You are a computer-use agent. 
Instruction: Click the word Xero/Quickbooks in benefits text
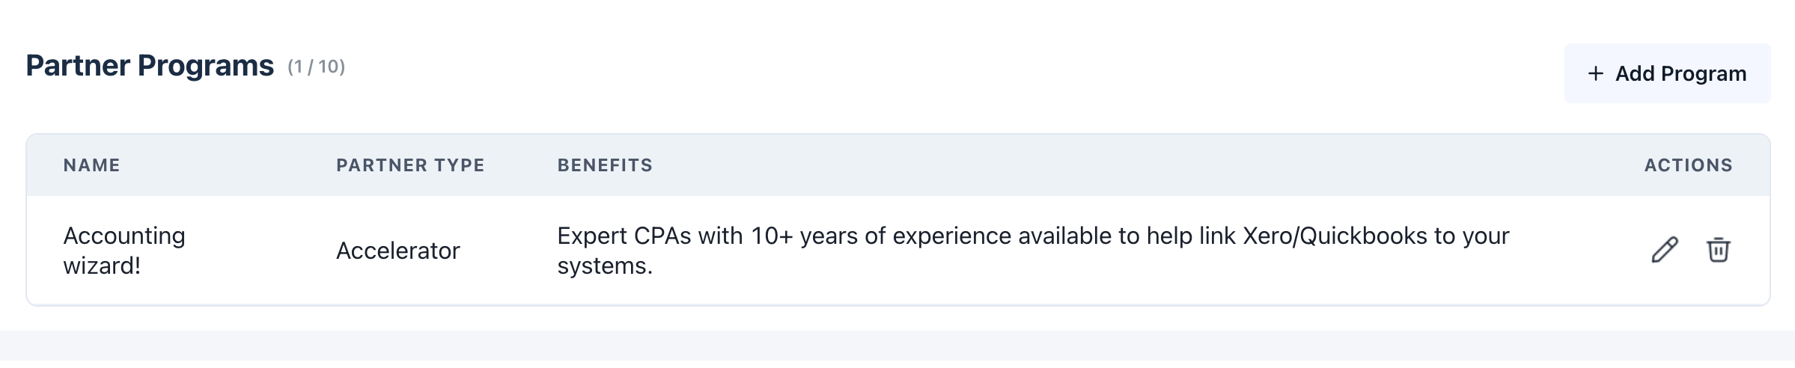coord(1335,236)
